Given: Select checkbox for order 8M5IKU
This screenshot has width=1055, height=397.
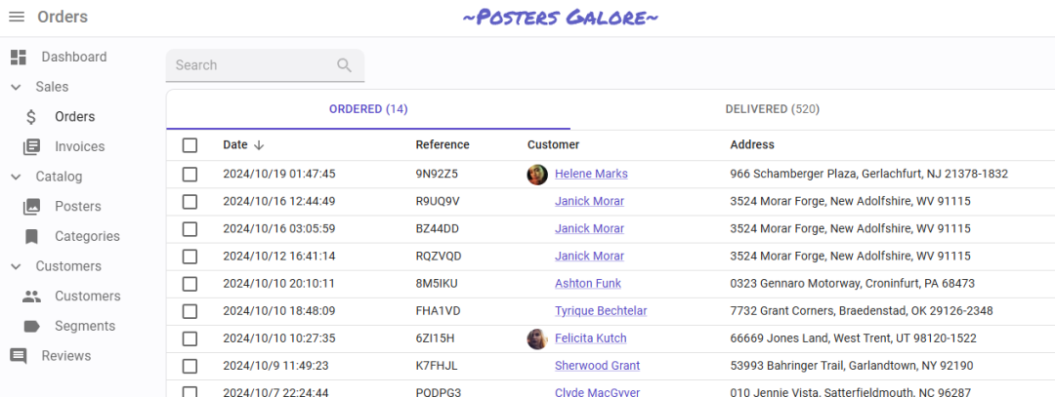Looking at the screenshot, I should click(x=190, y=284).
